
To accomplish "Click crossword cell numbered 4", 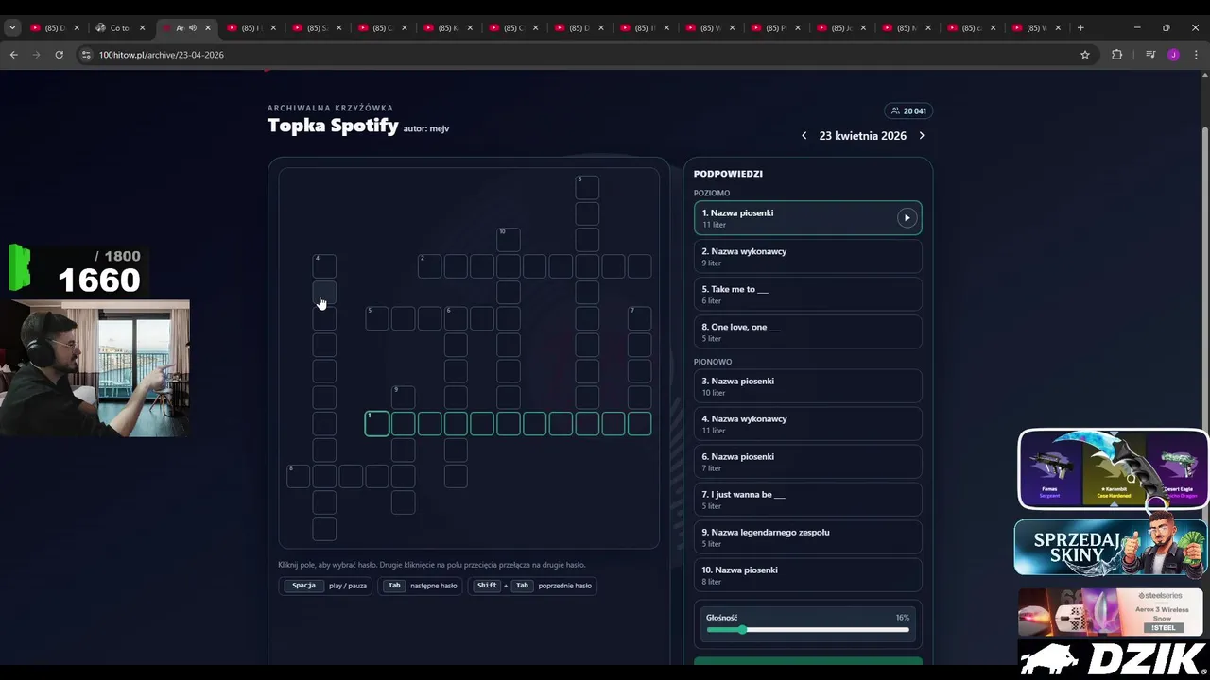I will (324, 265).
